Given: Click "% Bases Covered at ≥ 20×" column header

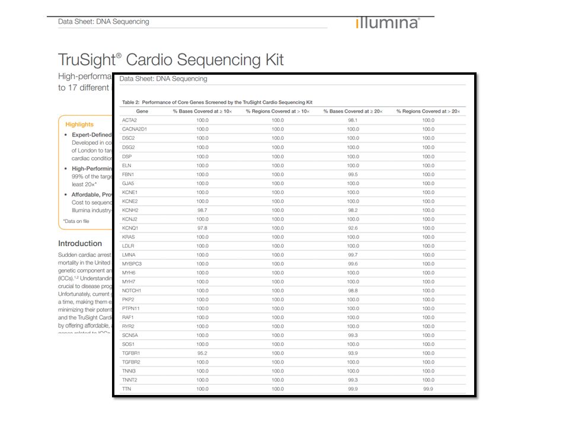Looking at the screenshot, I should (353, 111).
